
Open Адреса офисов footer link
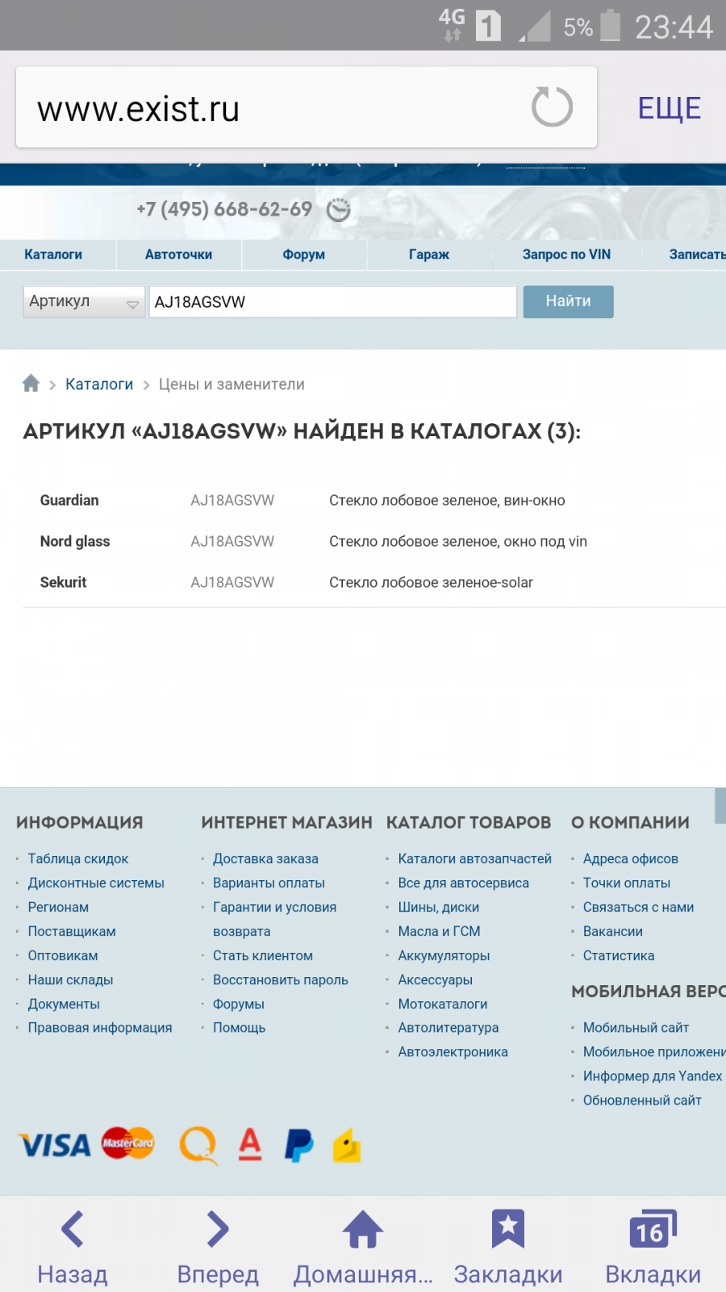pyautogui.click(x=631, y=858)
